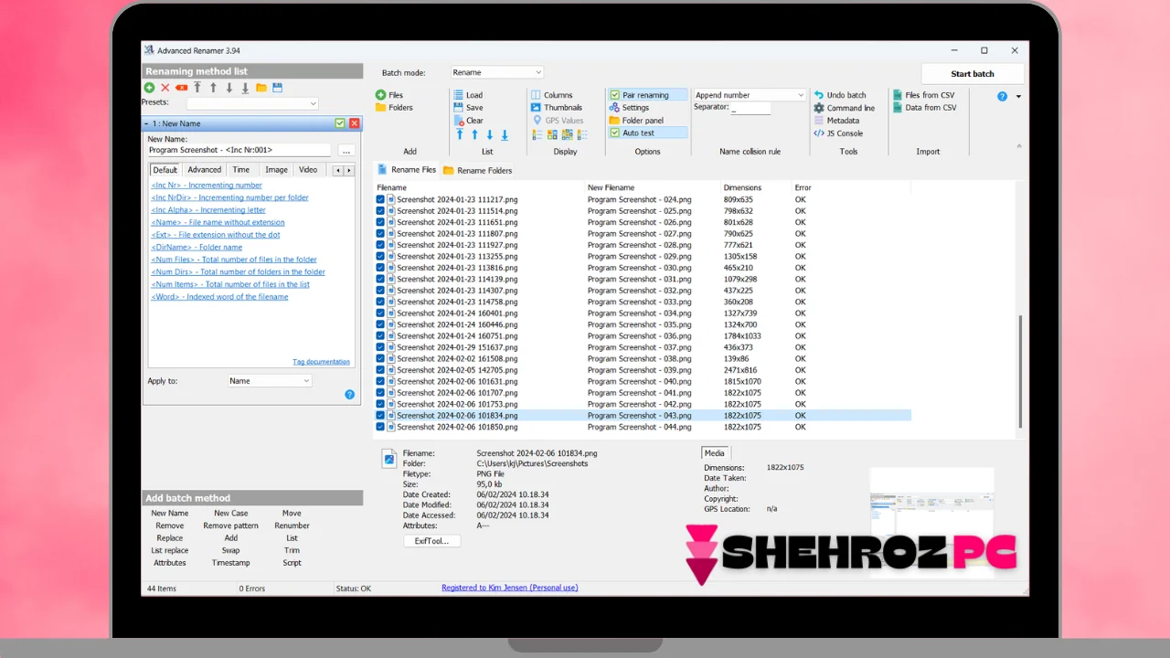Viewport: 1170px width, 658px height.
Task: Open presets folder icon in method list
Action: coord(261,88)
